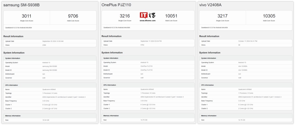The height and width of the screenshot is (125, 295).
Task: Click Cluster 2 value '2 Cores @ 4.47 GHz'
Action: click(x=50, y=109)
